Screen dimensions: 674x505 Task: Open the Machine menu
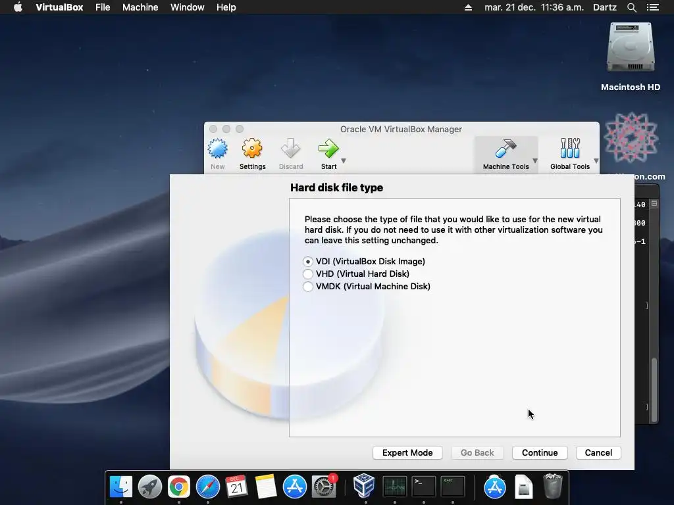(x=140, y=7)
